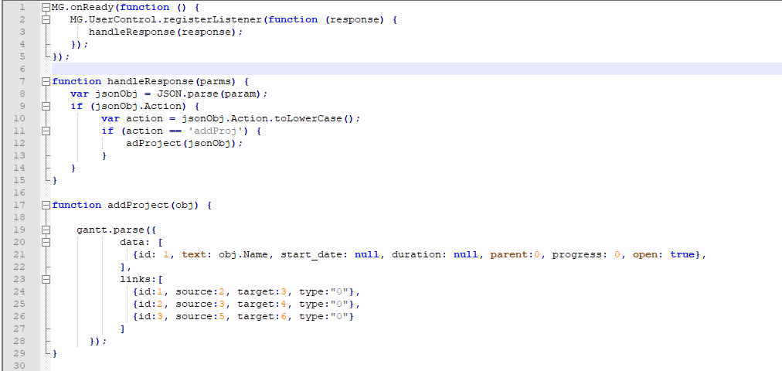The height and width of the screenshot is (371, 782).
Task: Click the function keyword on line 1
Action: [144, 8]
